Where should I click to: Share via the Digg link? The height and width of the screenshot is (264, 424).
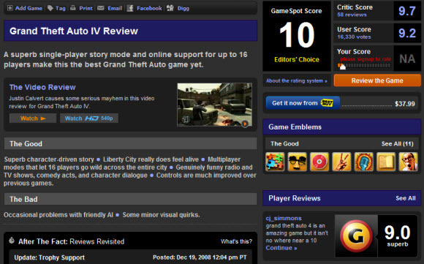[183, 8]
